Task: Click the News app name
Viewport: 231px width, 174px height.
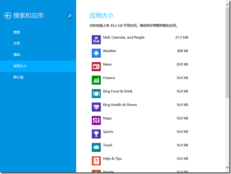Action: click(107, 64)
